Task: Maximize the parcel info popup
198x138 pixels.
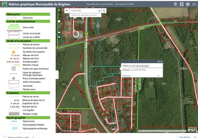Action: coord(158,61)
